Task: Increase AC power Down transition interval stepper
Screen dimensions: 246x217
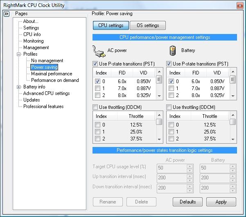Action: point(190,186)
